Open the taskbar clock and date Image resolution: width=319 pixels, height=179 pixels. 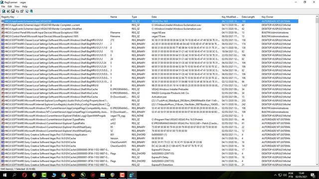pyautogui.click(x=301, y=175)
